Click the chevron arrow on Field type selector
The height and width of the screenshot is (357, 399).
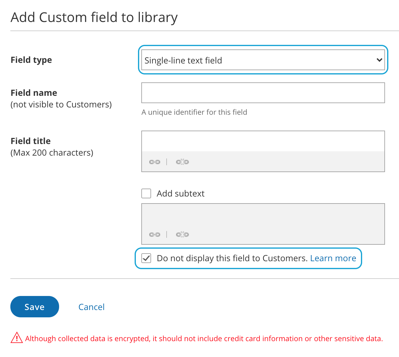click(379, 60)
